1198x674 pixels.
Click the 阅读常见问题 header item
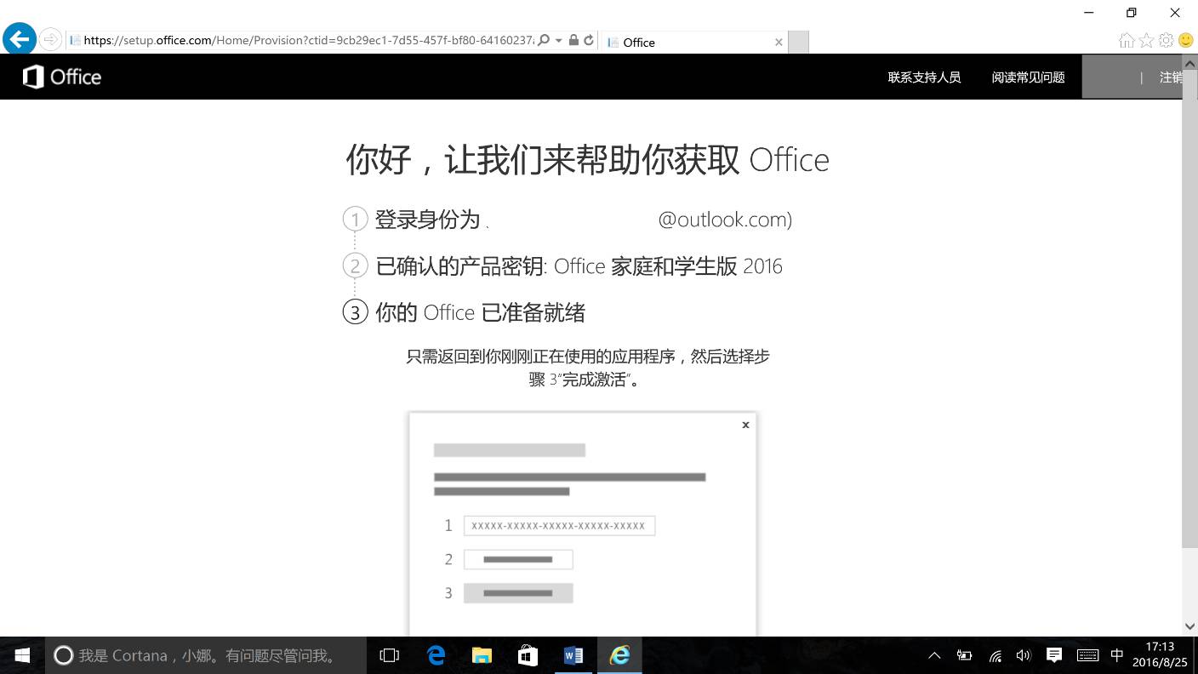(1027, 77)
